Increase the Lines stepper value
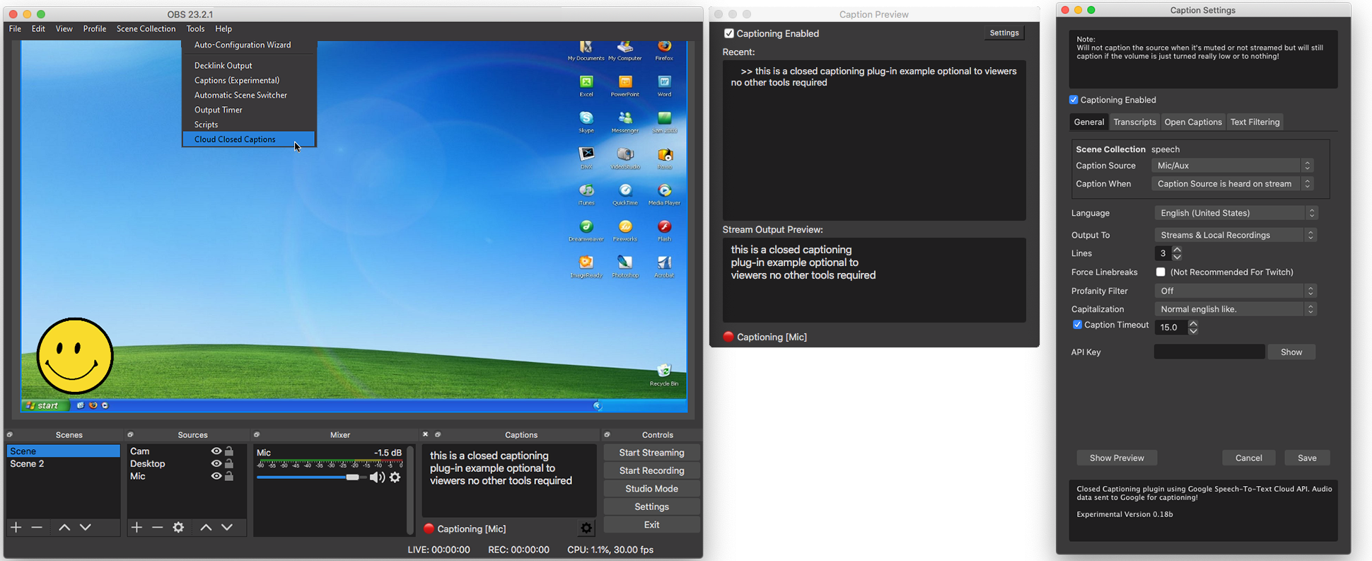 (x=1177, y=250)
